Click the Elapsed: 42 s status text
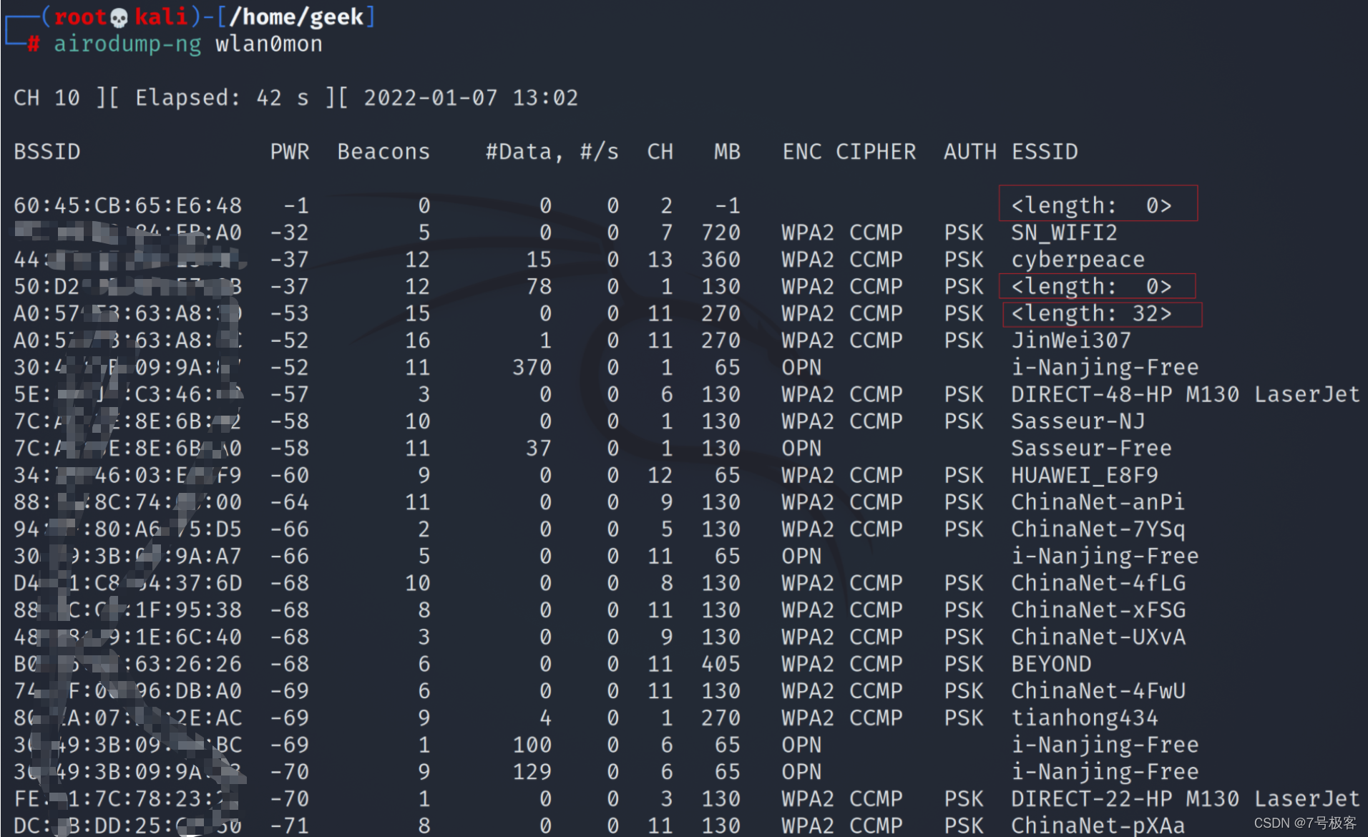Viewport: 1368px width, 837px height. point(223,98)
